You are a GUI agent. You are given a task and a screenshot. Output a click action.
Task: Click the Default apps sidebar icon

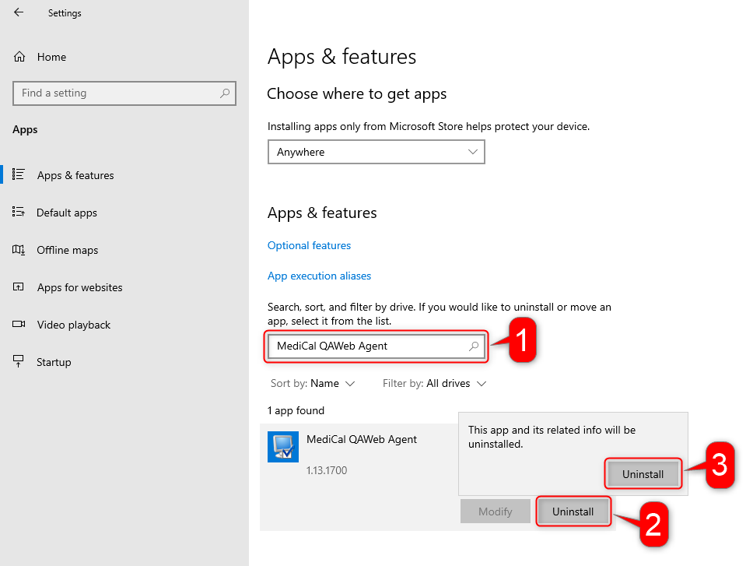[18, 212]
